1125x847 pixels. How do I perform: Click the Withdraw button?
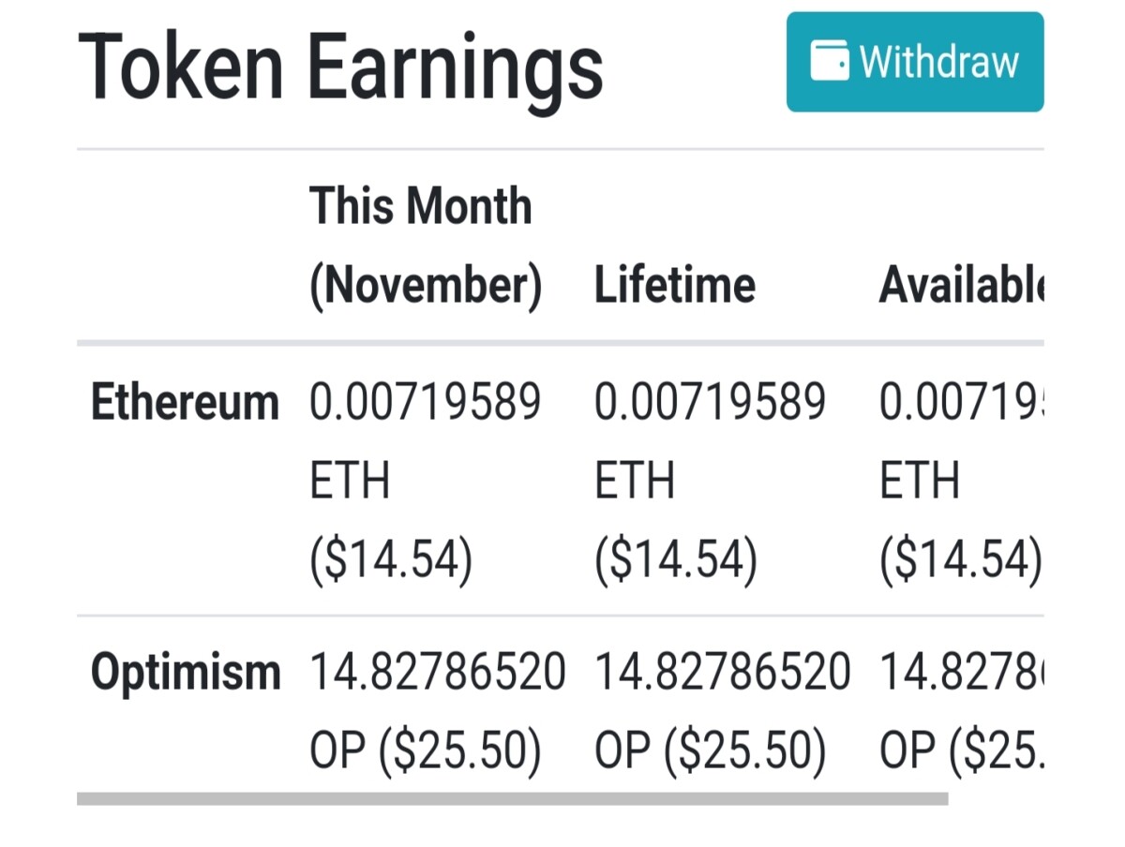[914, 62]
